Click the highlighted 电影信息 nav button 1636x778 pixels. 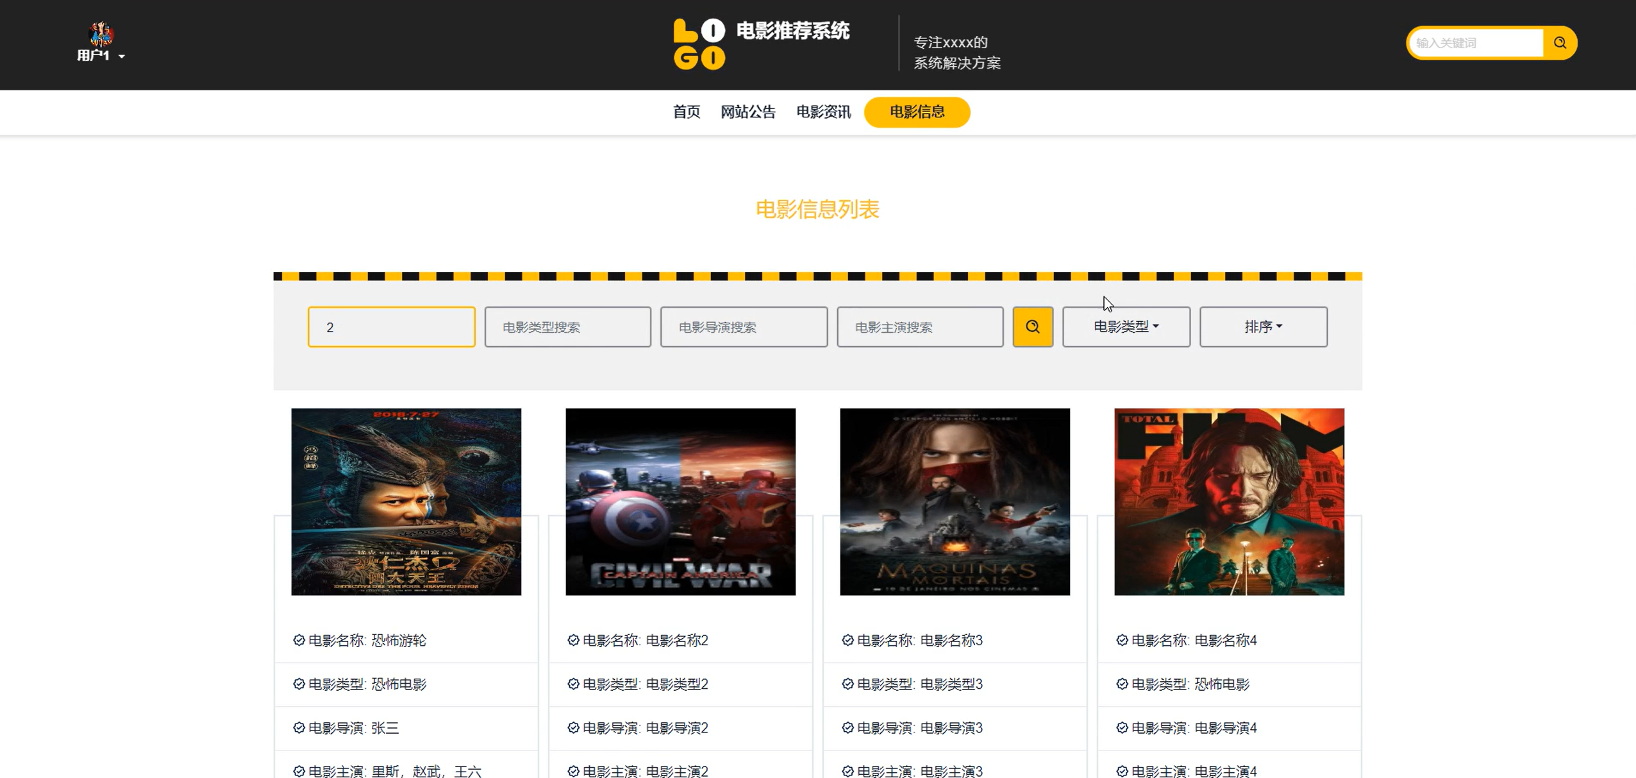pyautogui.click(x=917, y=112)
